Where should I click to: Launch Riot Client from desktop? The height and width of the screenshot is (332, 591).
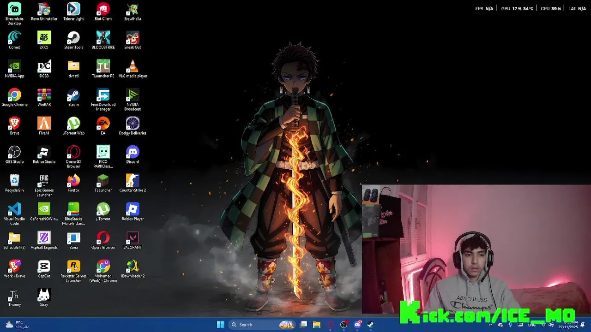pos(103,12)
